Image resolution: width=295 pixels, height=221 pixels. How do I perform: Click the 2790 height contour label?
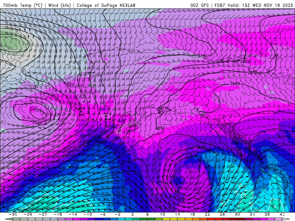tap(202, 56)
